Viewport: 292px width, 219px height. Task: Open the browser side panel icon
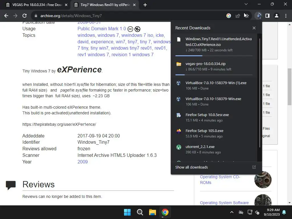tap(267, 16)
